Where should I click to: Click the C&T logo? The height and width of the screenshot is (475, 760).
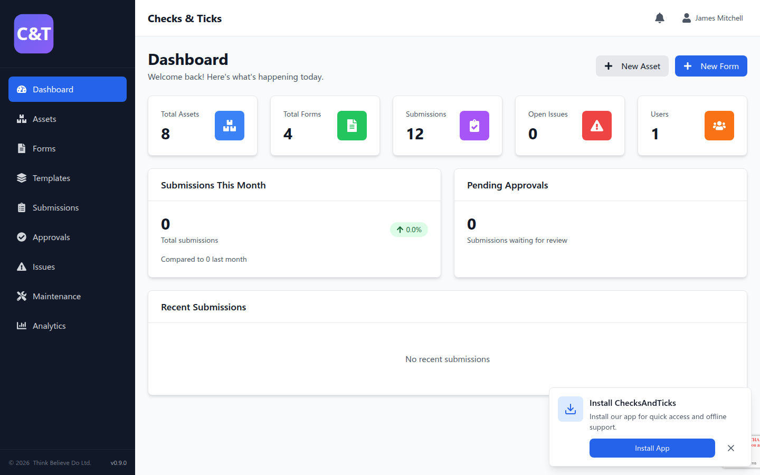(33, 33)
